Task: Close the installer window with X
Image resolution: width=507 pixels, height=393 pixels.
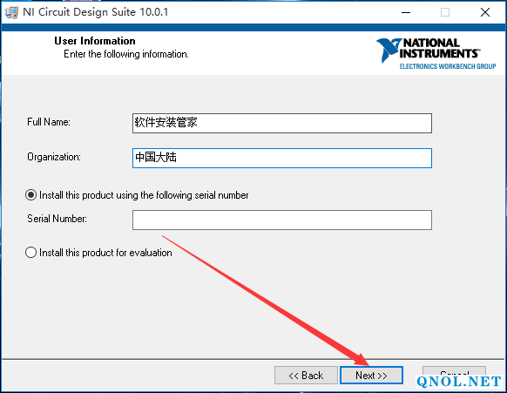Action: pyautogui.click(x=485, y=12)
